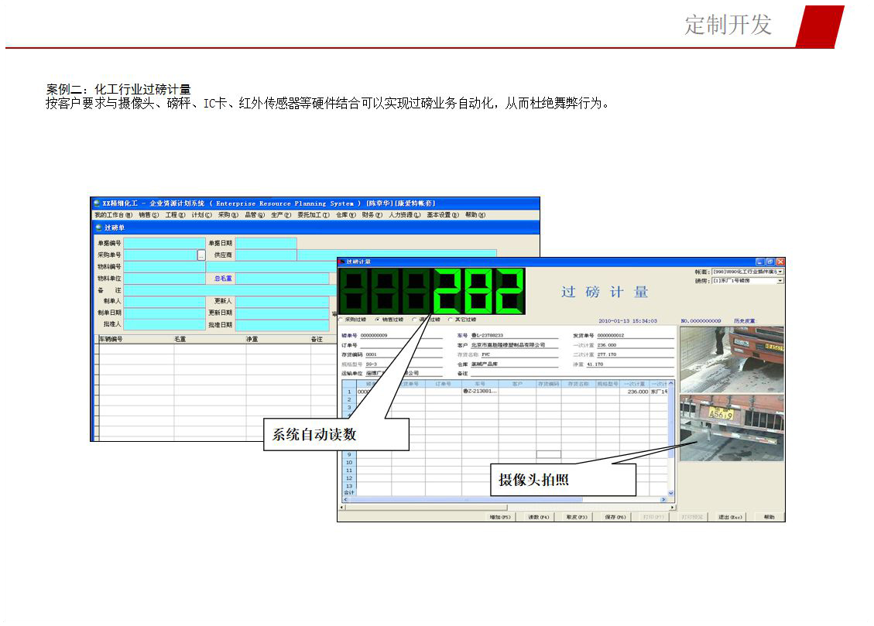Click the upper truck camera photo

(x=731, y=359)
